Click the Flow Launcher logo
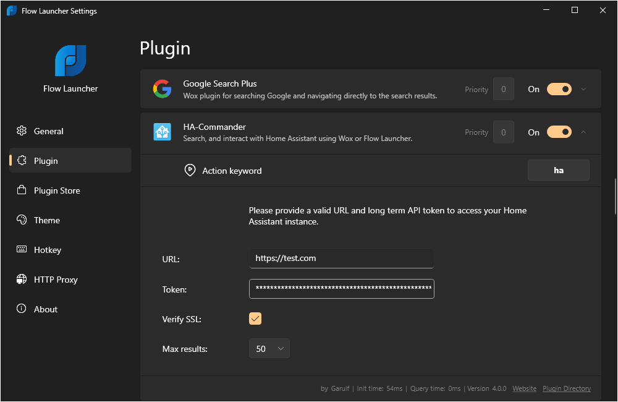618x402 pixels. (x=70, y=61)
